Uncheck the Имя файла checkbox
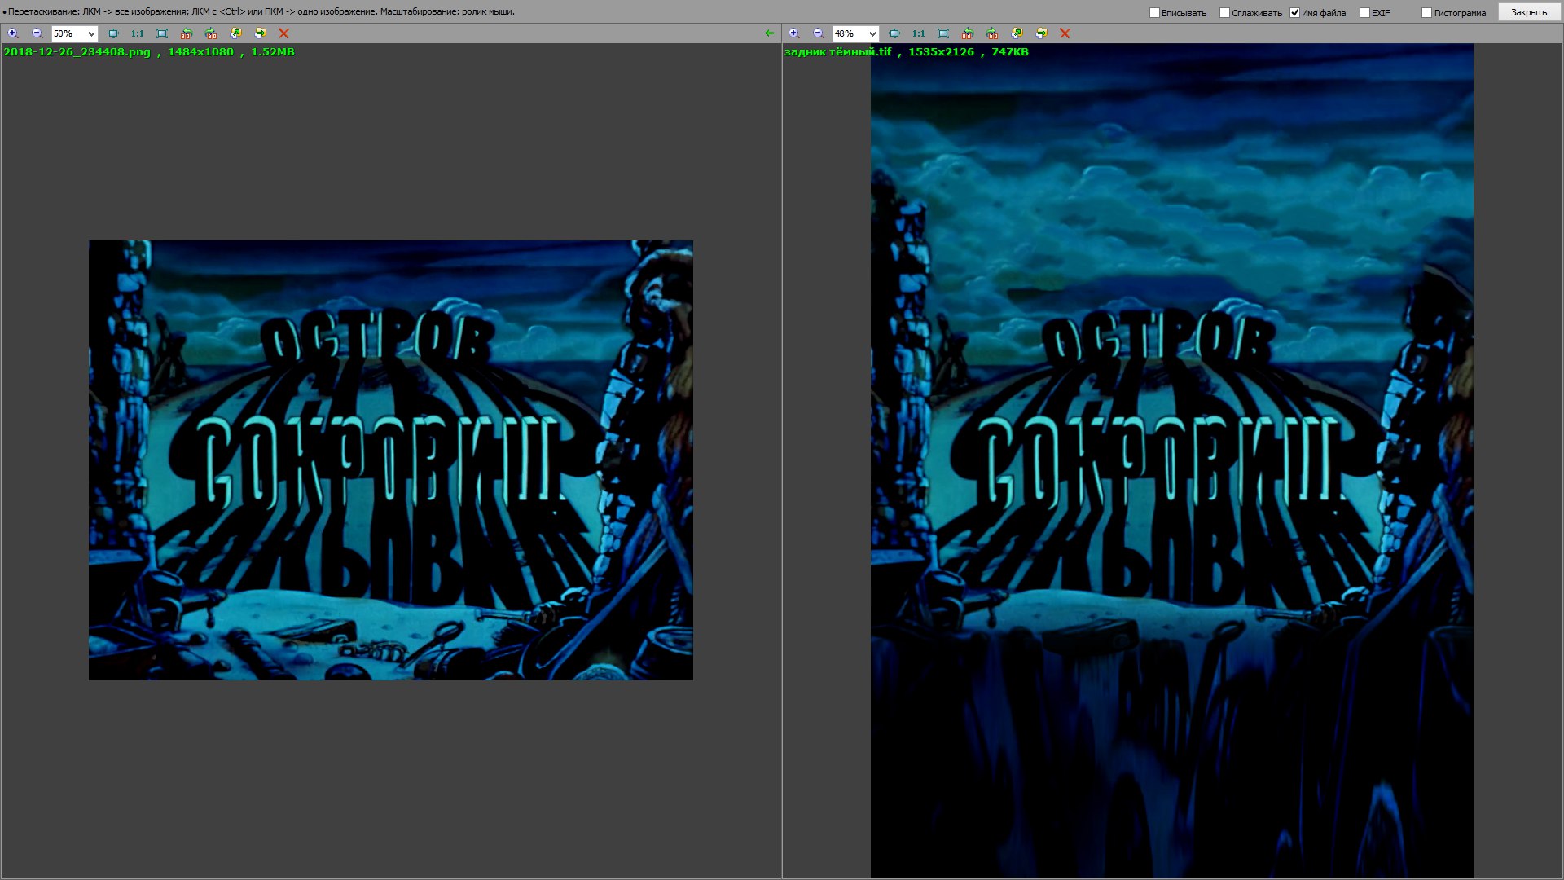Viewport: 1564px width, 880px height. point(1294,12)
